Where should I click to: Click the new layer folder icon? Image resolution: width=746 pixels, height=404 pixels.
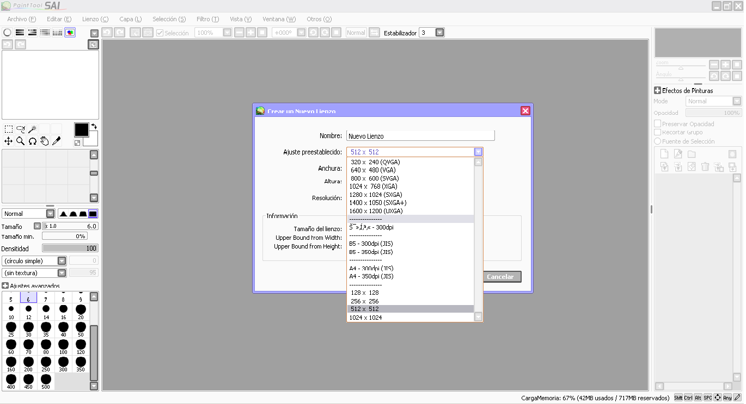[x=692, y=154]
